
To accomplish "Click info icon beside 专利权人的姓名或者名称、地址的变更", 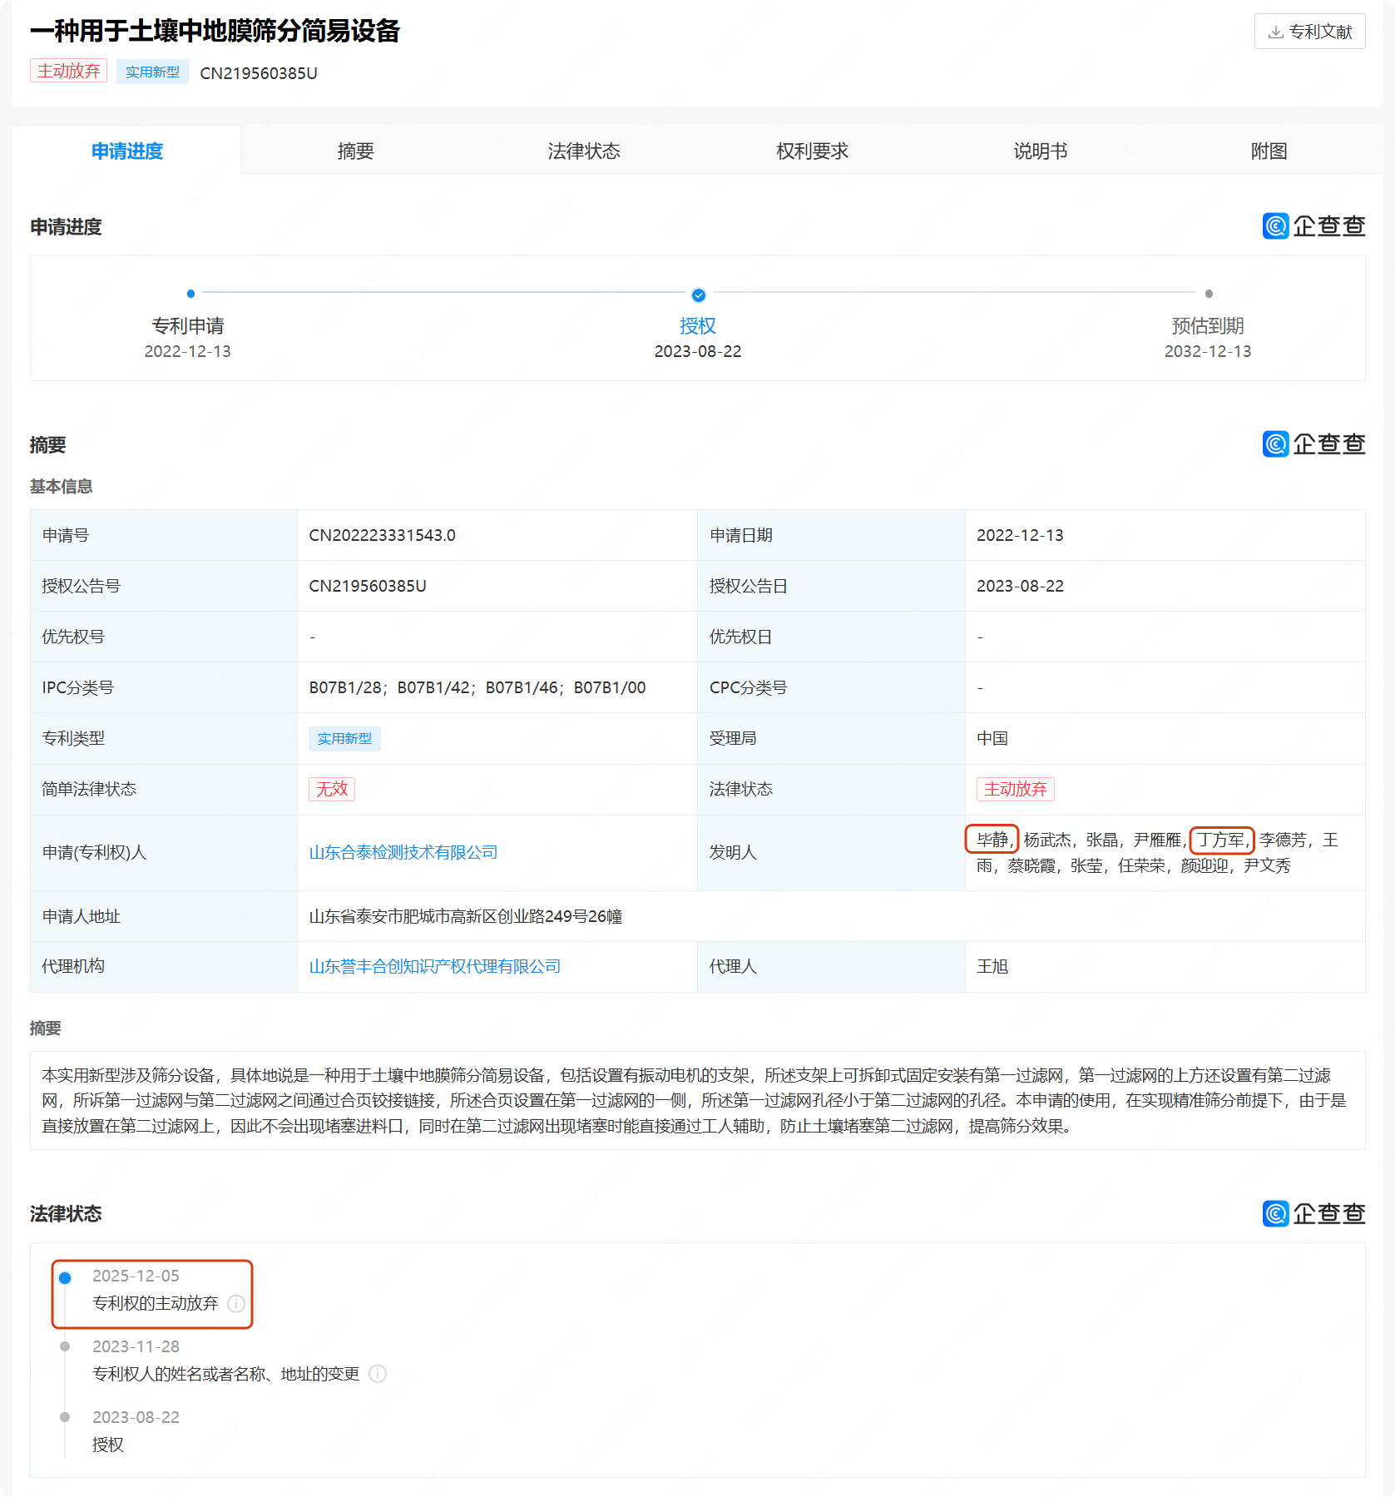I will [x=378, y=1374].
